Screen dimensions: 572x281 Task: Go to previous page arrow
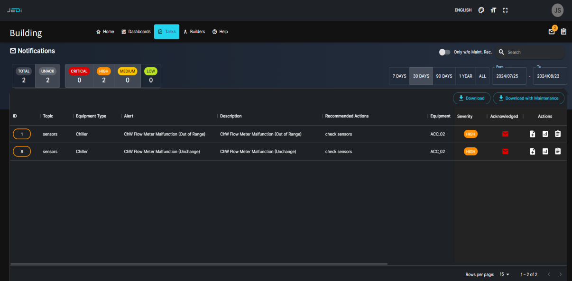pyautogui.click(x=549, y=274)
